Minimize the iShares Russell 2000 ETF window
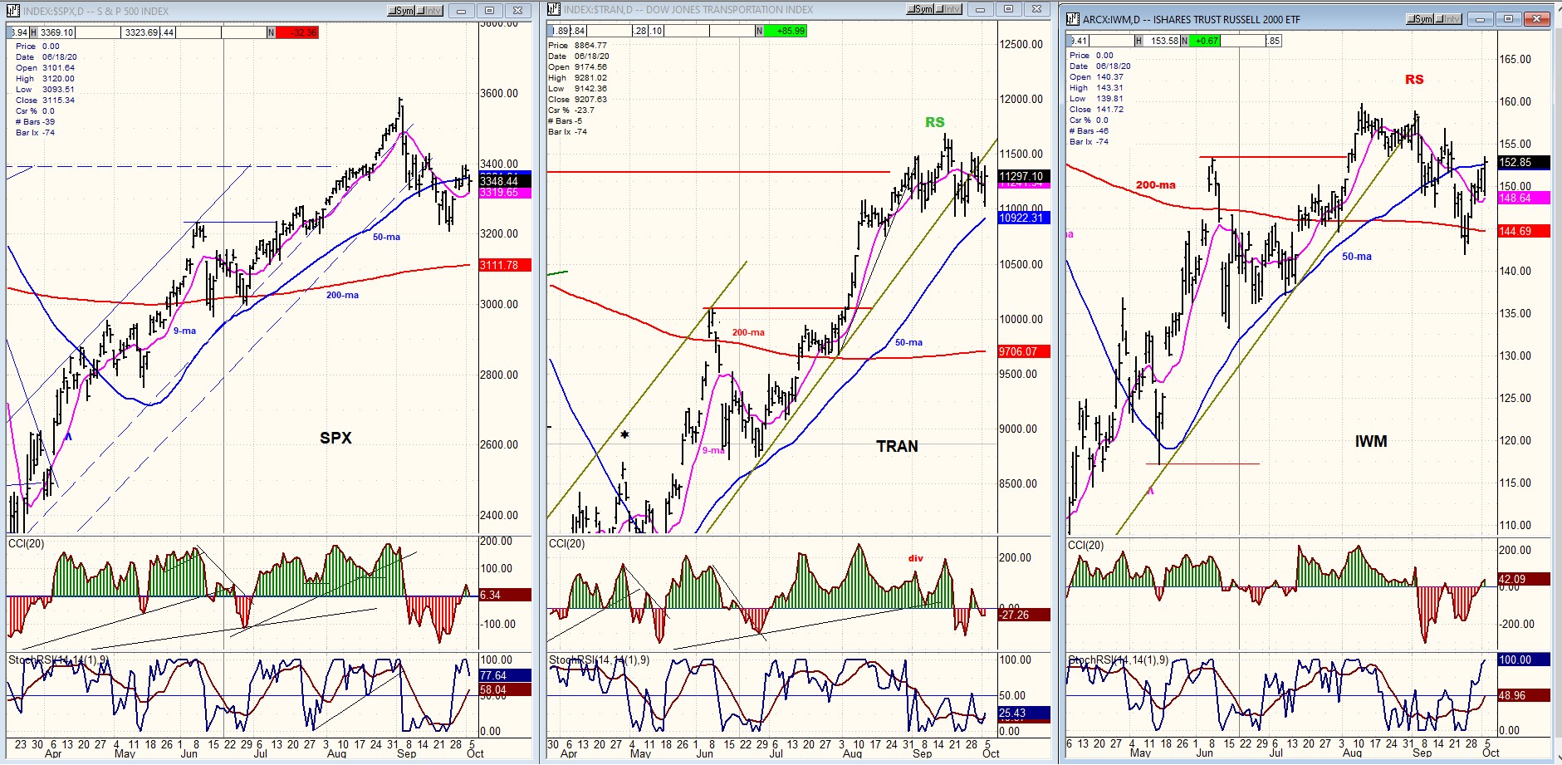The width and height of the screenshot is (1562, 765). coord(1480,19)
